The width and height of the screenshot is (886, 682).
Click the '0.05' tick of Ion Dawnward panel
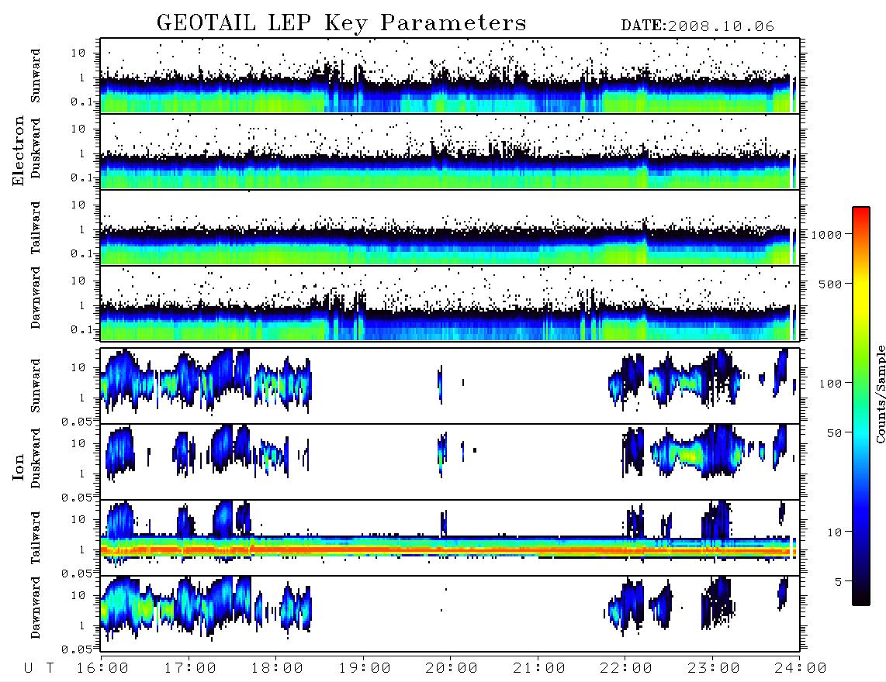tap(77, 649)
